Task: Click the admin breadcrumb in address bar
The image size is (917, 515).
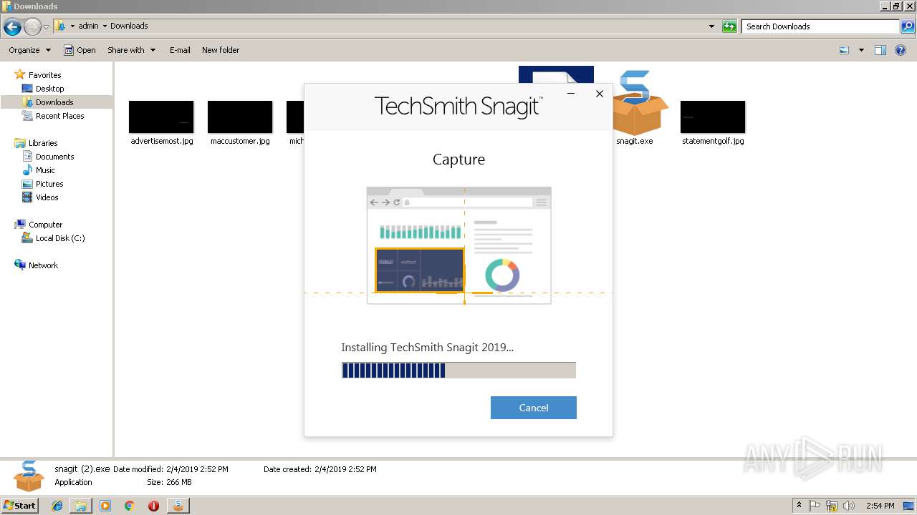Action: (x=88, y=26)
